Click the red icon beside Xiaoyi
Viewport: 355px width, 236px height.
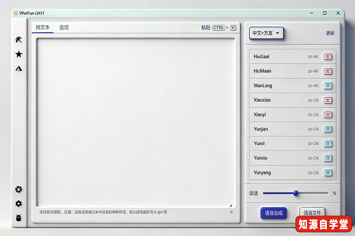click(327, 115)
